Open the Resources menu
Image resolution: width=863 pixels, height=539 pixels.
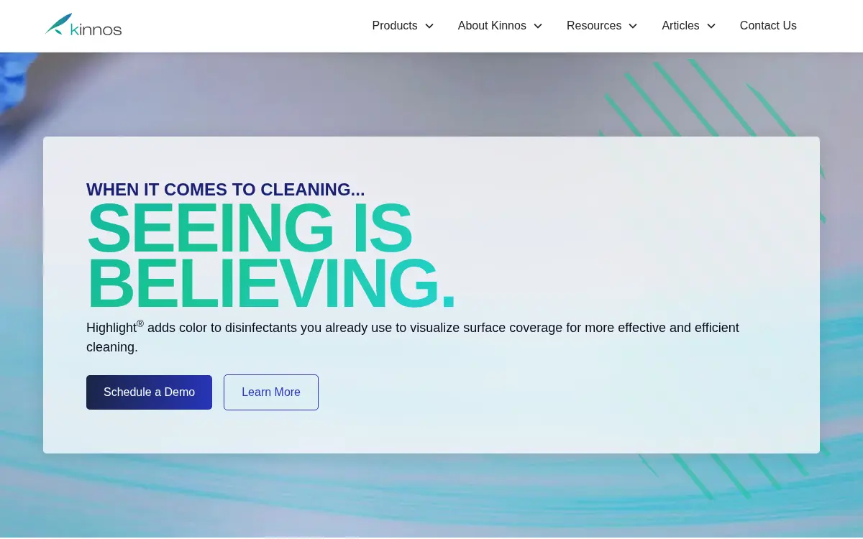pos(594,26)
